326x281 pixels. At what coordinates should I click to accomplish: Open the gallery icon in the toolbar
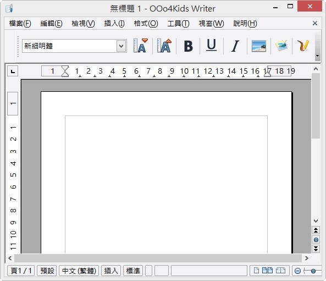coord(281,46)
